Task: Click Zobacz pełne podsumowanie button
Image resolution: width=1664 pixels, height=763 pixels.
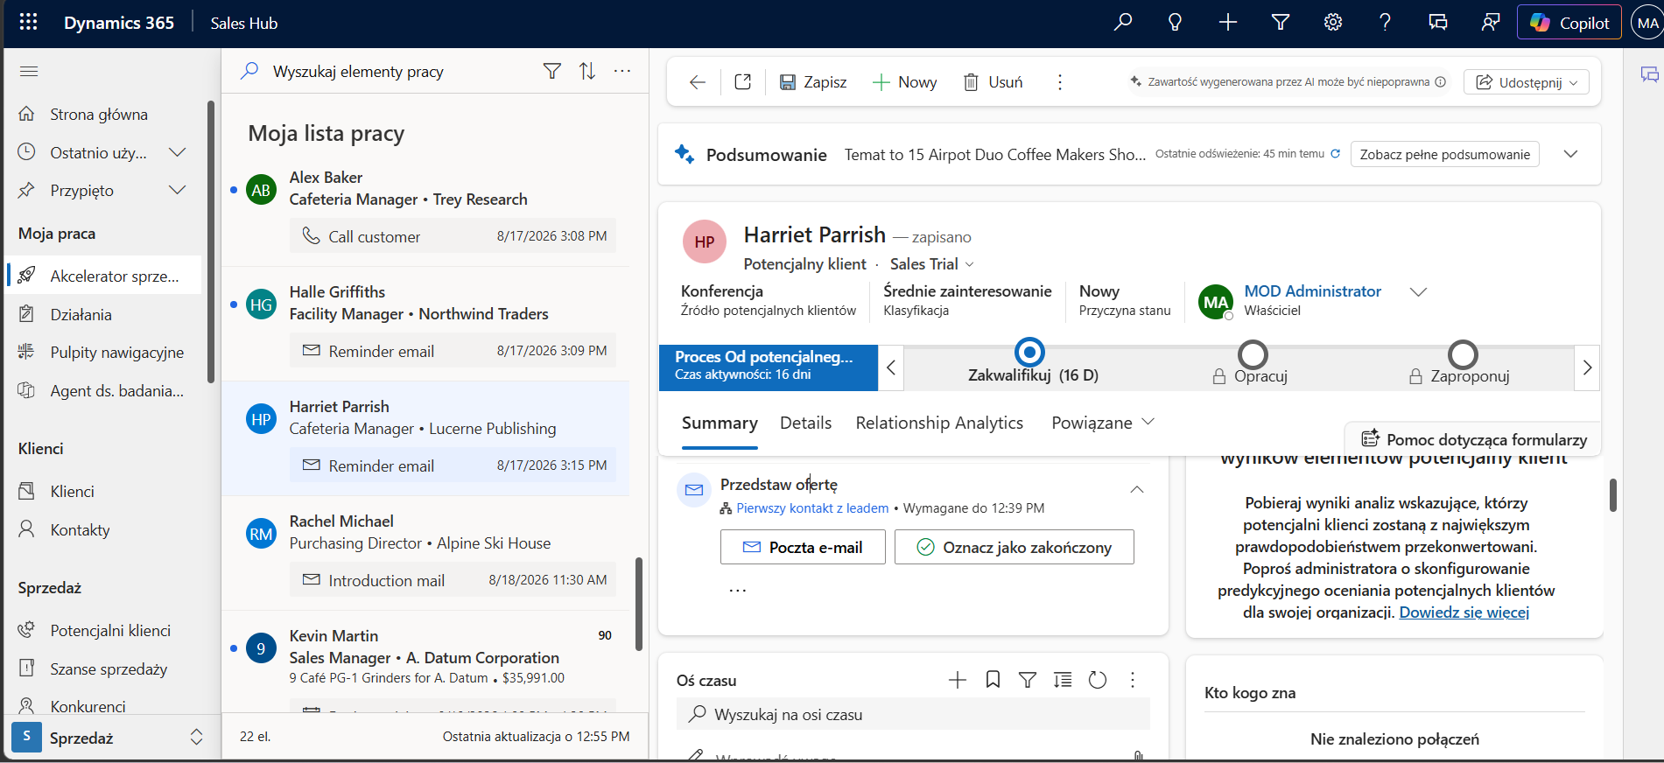Action: coord(1445,154)
